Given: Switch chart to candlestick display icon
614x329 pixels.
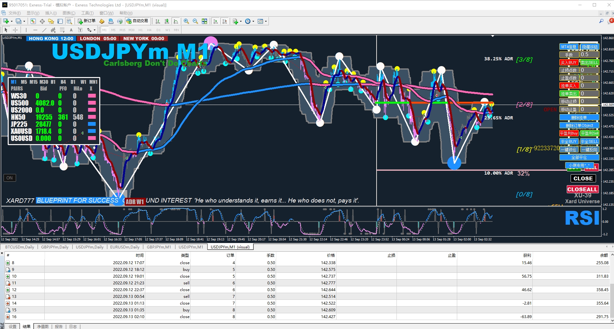Looking at the screenshot, I should point(167,21).
